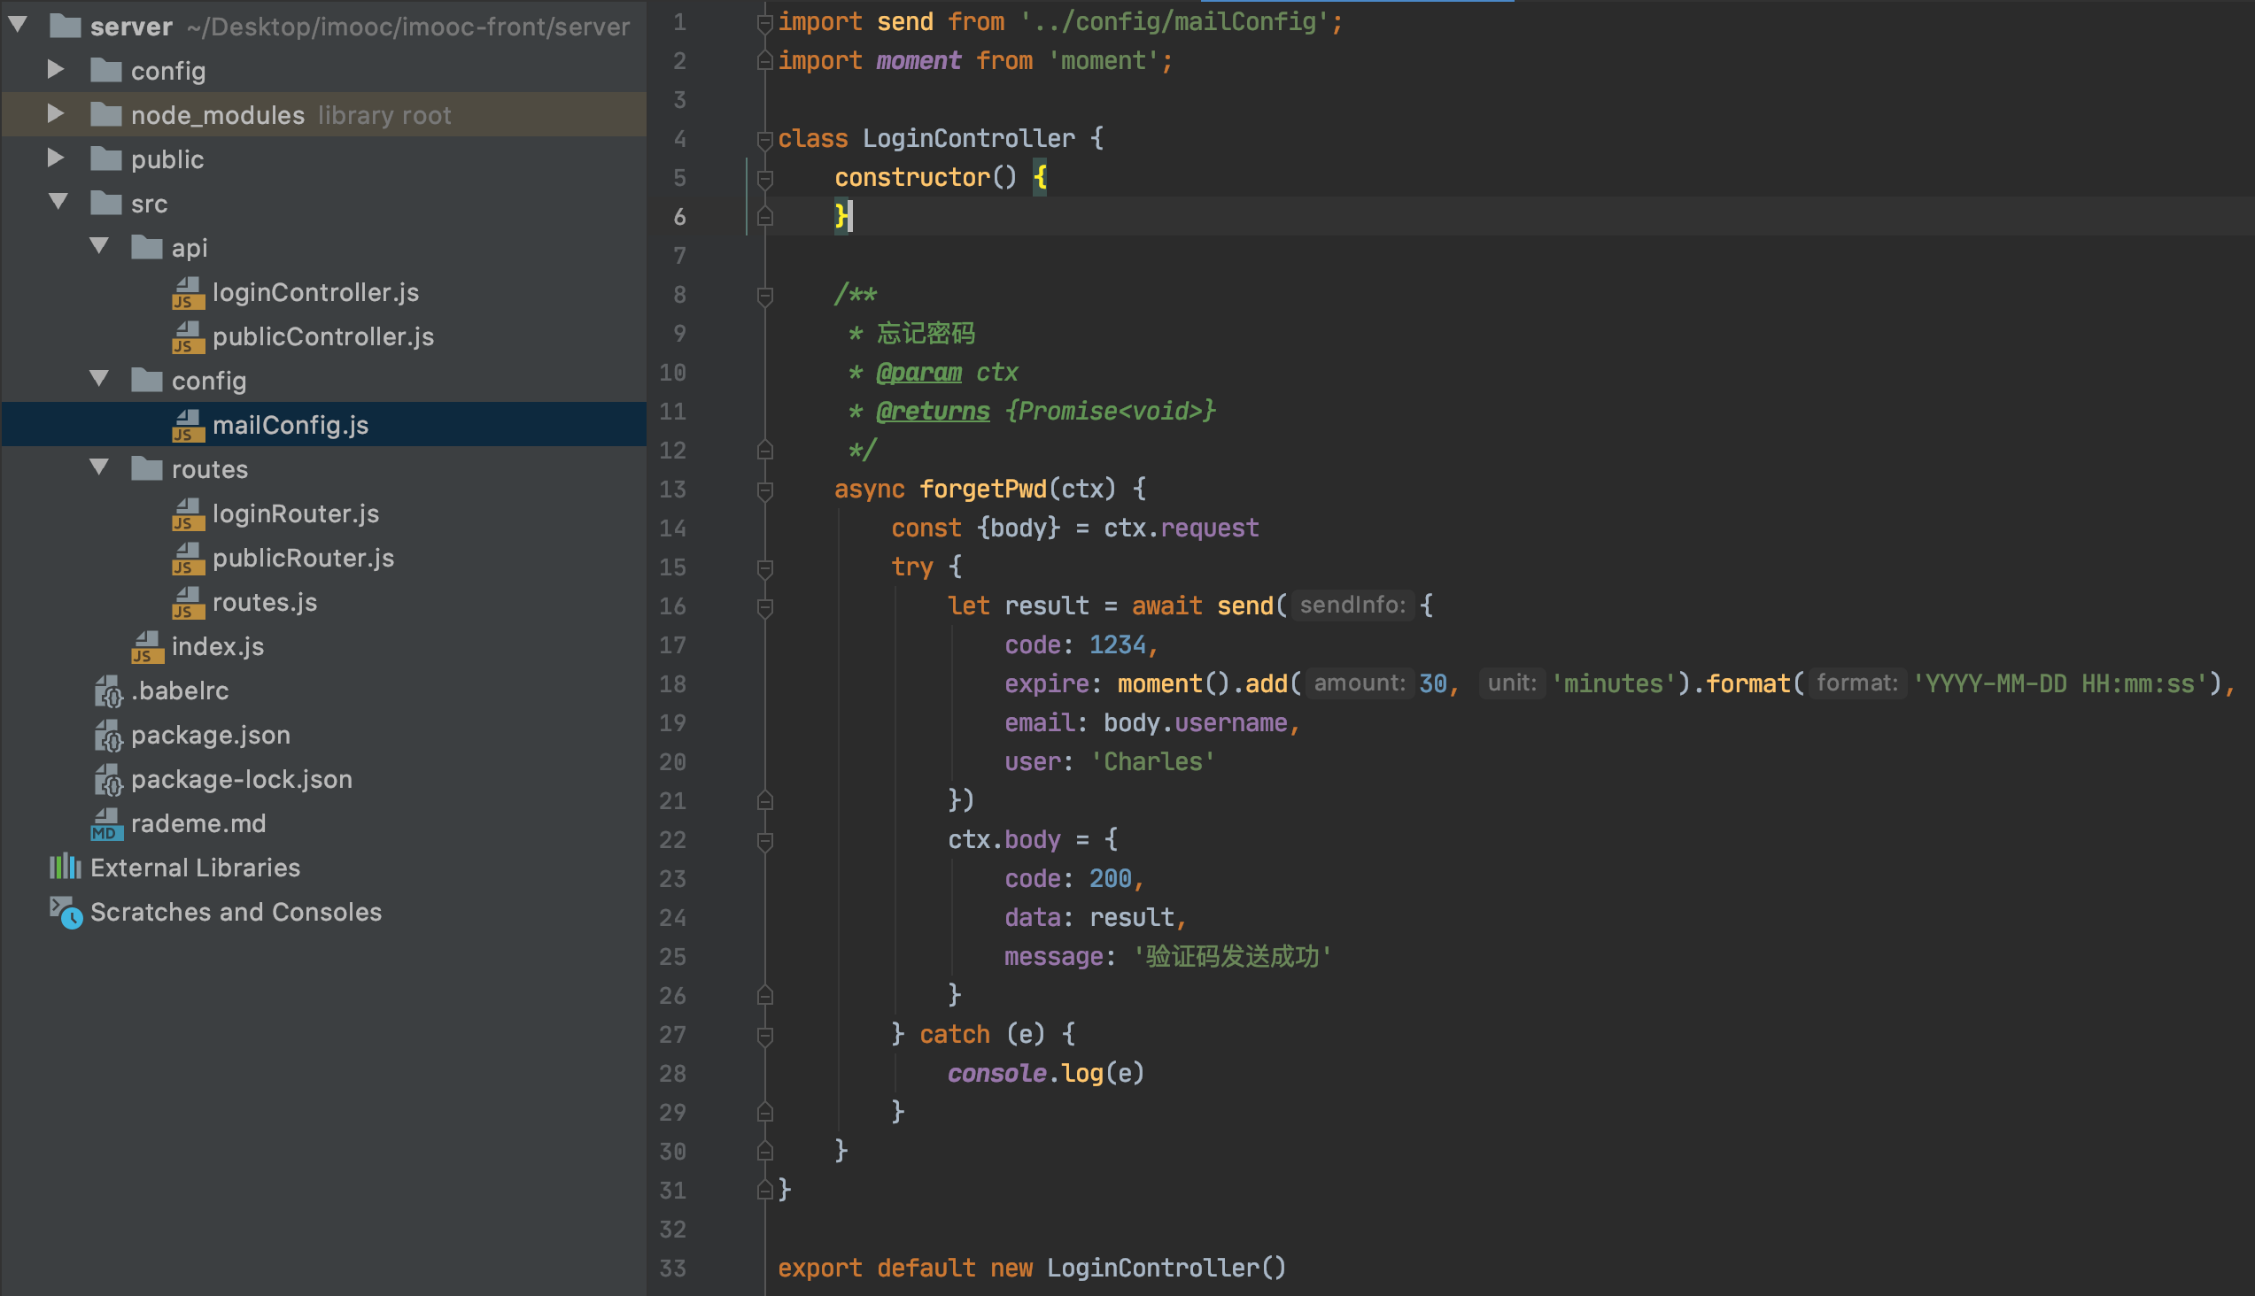Click the node_modules folder icon
This screenshot has width=2255, height=1296.
tap(106, 114)
